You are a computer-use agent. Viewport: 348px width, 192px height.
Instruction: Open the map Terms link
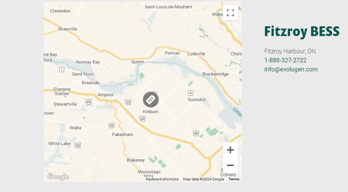pos(234,179)
